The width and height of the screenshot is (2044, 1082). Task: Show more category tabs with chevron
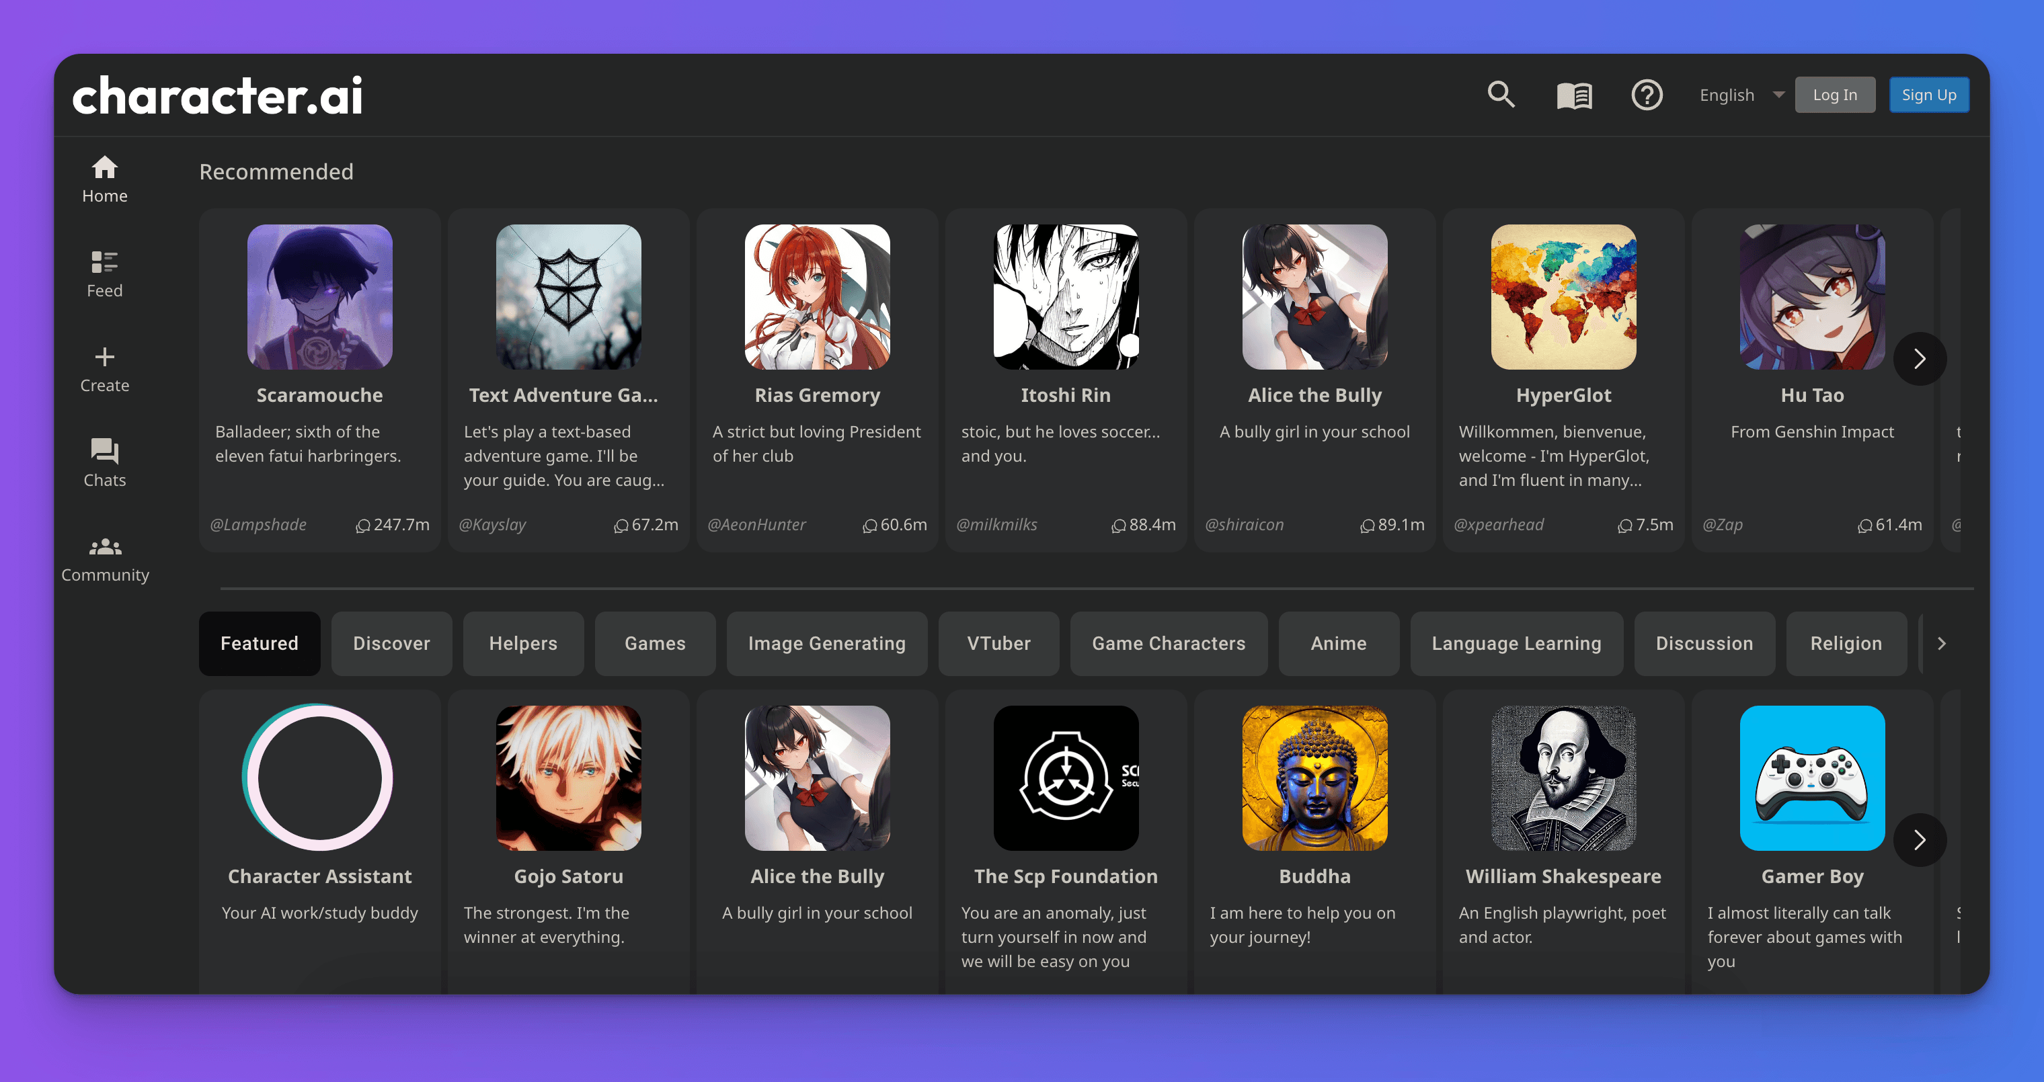click(x=1941, y=643)
